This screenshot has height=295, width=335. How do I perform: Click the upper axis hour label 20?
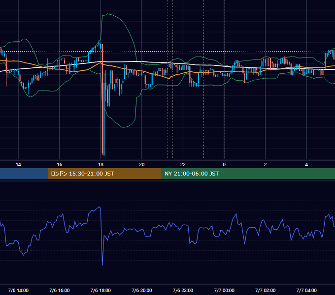coord(142,165)
